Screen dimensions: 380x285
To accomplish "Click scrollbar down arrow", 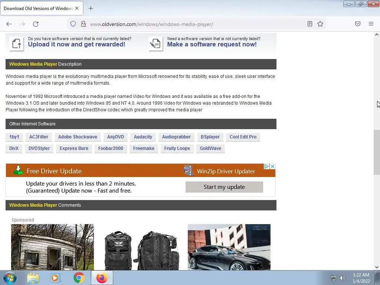I will (x=377, y=267).
